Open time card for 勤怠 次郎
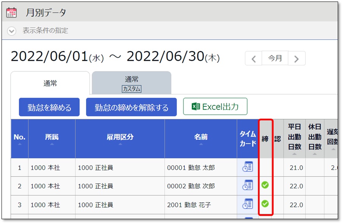The image size is (343, 224). (247, 186)
